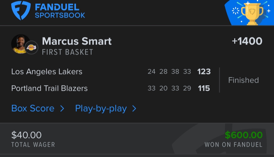Click the FIRST BASKET bet type label
This screenshot has height=157, width=274.
68,52
